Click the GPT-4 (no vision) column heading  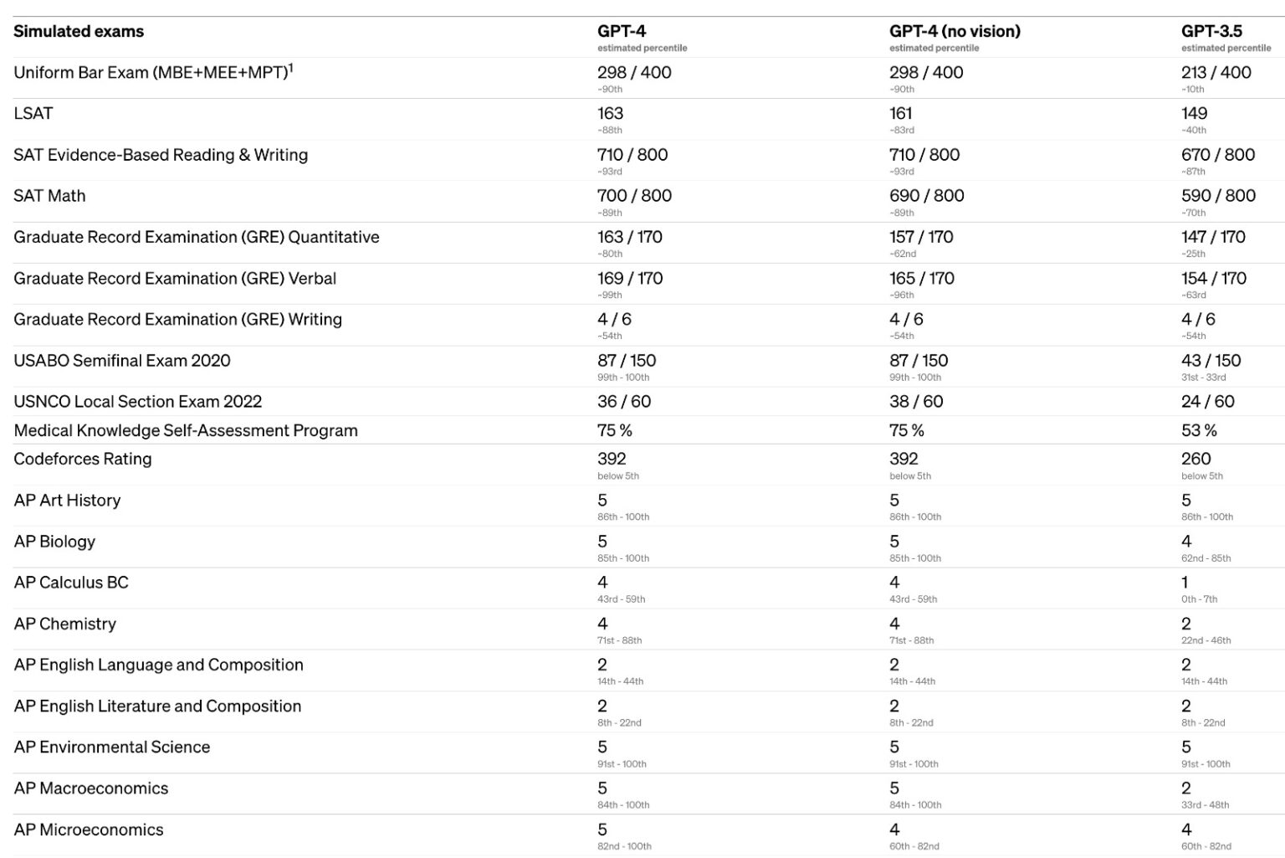tap(955, 32)
